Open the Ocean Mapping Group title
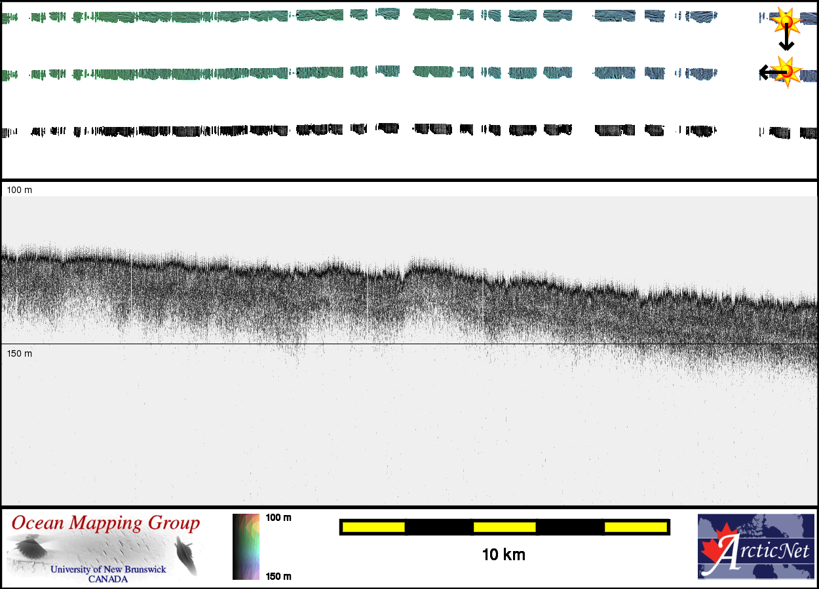819x589 pixels. pyautogui.click(x=105, y=524)
